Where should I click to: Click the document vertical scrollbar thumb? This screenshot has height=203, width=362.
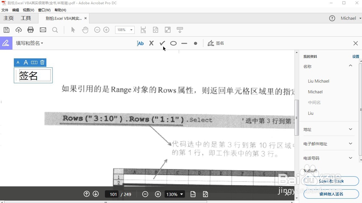tap(297, 118)
